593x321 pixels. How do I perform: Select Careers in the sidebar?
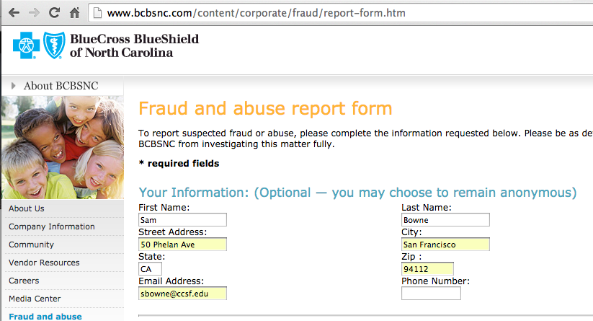pos(24,281)
